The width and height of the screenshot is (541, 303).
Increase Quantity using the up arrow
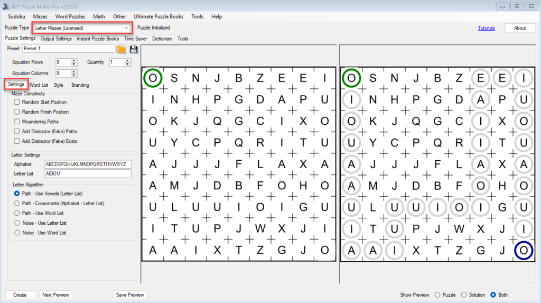(127, 60)
